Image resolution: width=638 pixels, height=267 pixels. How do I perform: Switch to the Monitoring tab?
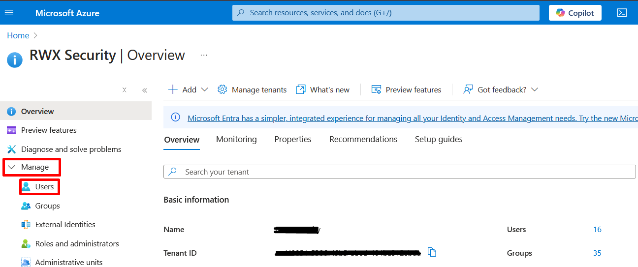point(236,139)
